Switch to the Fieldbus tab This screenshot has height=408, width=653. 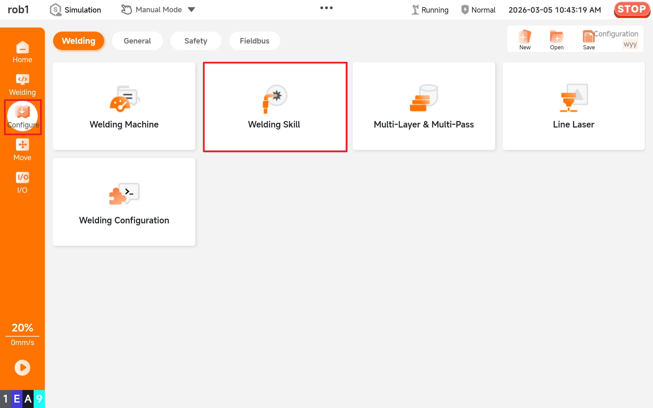(x=254, y=41)
